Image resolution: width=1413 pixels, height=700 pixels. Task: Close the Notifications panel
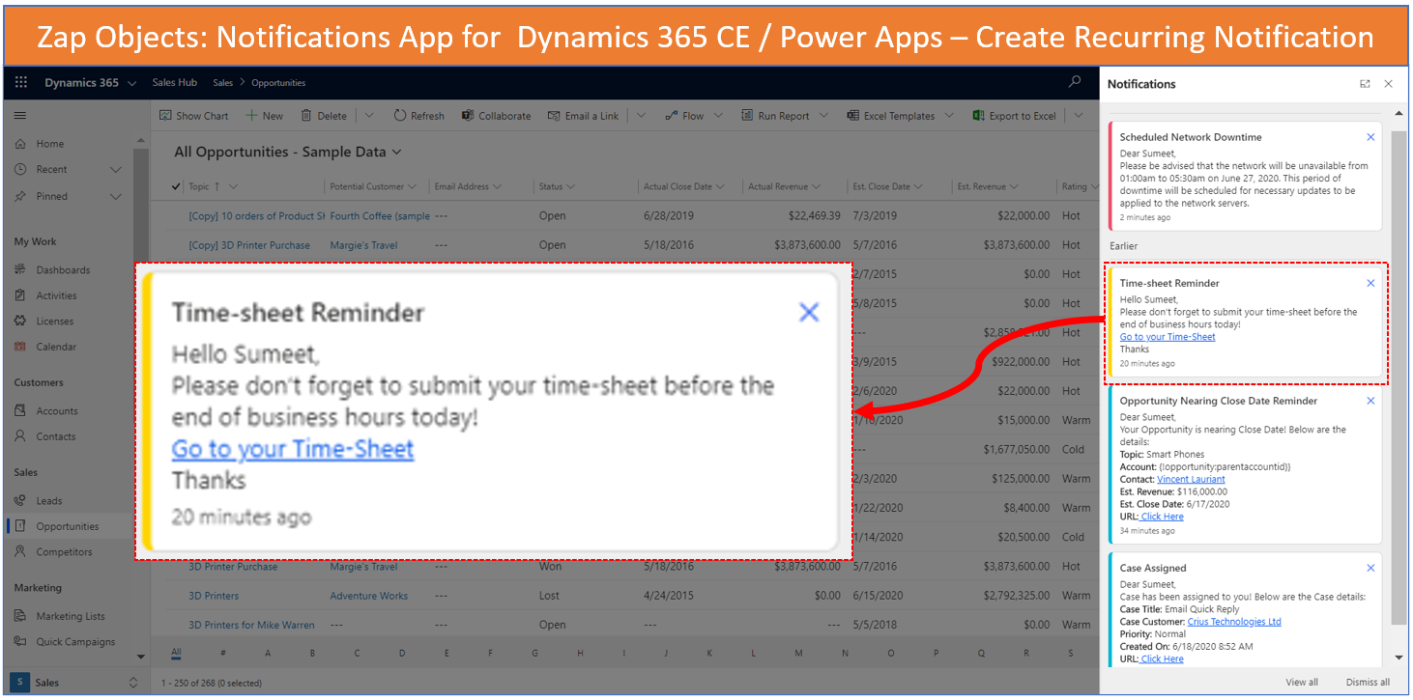[1389, 84]
